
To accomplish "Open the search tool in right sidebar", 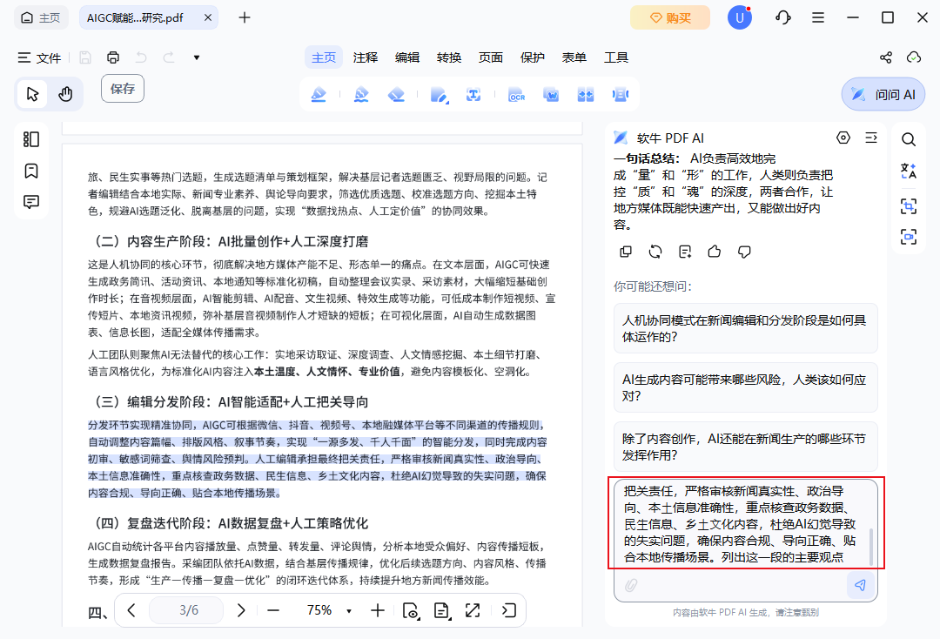I will 908,139.
